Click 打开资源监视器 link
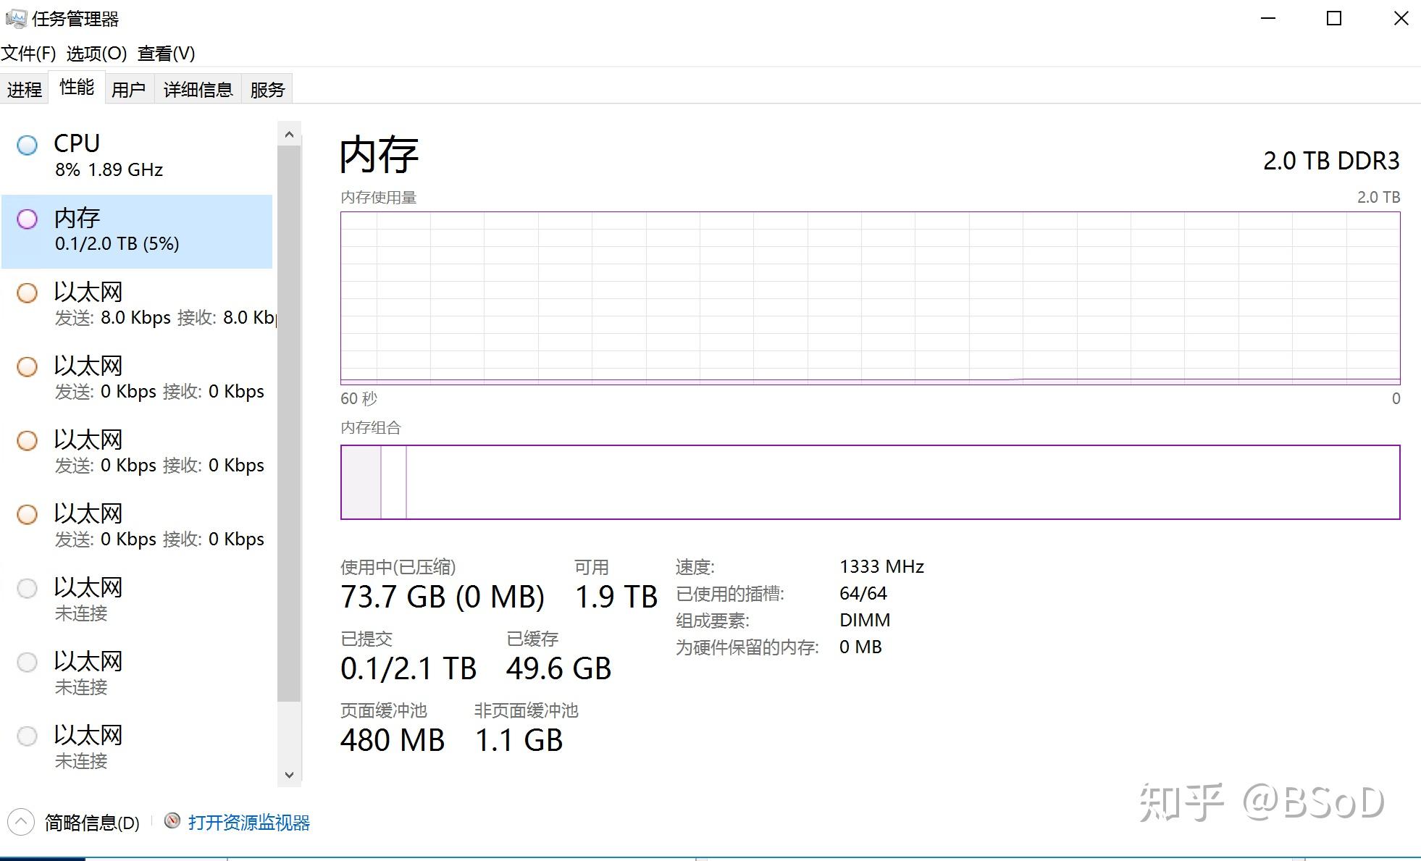 click(248, 823)
